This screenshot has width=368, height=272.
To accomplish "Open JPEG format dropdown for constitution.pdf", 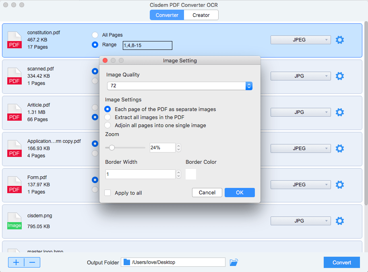I will tap(300, 40).
